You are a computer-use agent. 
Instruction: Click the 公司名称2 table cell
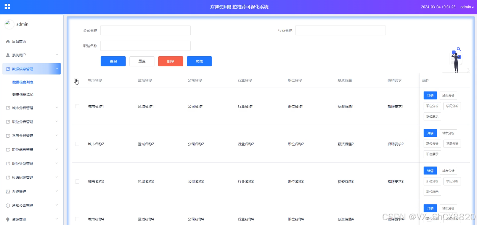196,144
